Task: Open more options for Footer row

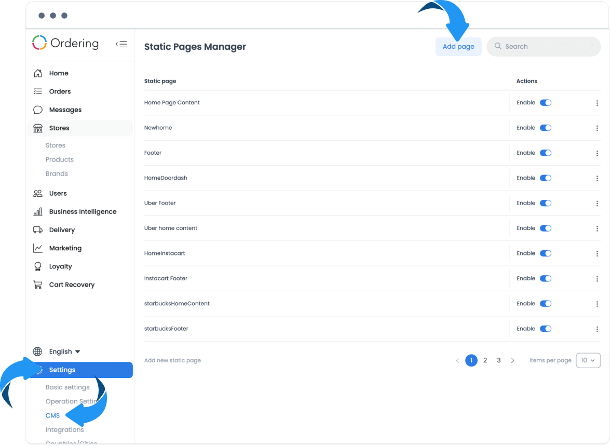Action: pyautogui.click(x=597, y=153)
